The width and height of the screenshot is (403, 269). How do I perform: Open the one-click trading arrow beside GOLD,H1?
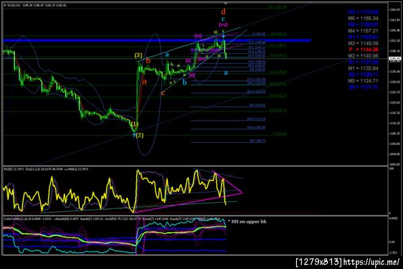coord(5,5)
